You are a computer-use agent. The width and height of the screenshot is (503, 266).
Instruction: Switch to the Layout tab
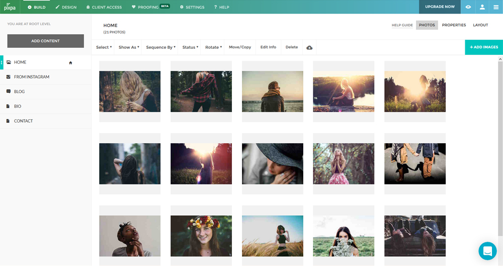pyautogui.click(x=480, y=25)
